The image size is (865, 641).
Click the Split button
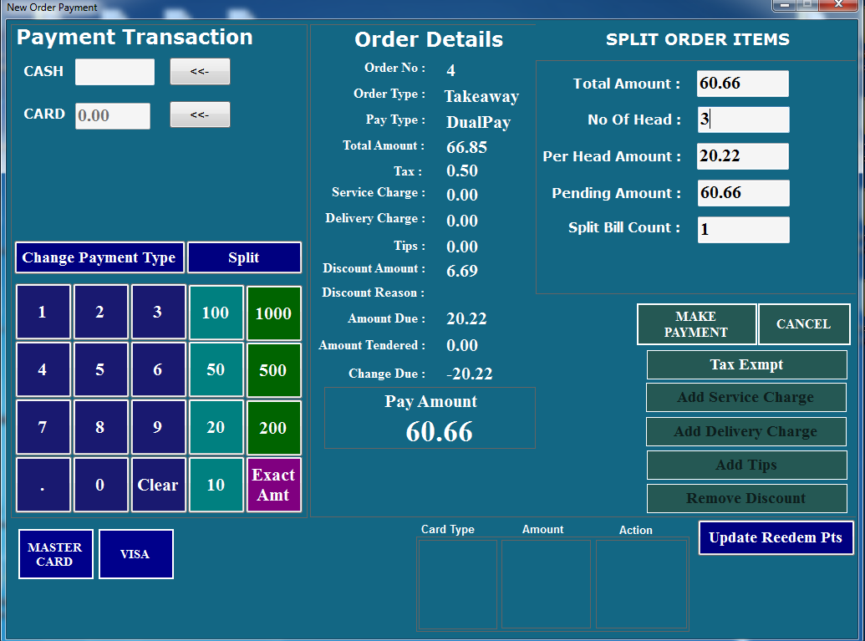click(244, 257)
